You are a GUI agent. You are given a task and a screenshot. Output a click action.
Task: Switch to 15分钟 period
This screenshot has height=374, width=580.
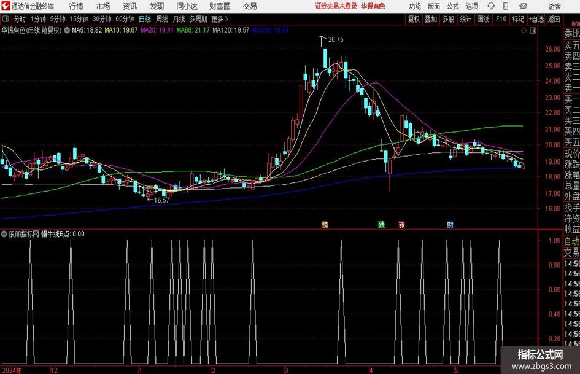pyautogui.click(x=79, y=19)
